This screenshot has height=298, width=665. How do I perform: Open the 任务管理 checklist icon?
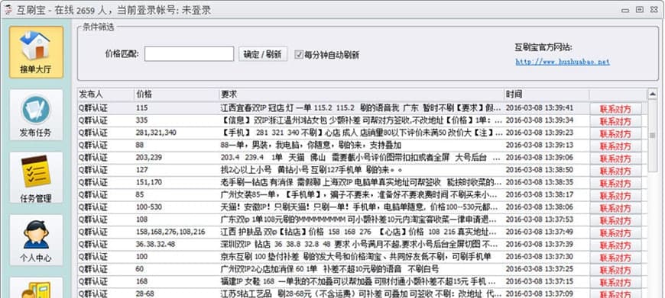click(x=37, y=178)
